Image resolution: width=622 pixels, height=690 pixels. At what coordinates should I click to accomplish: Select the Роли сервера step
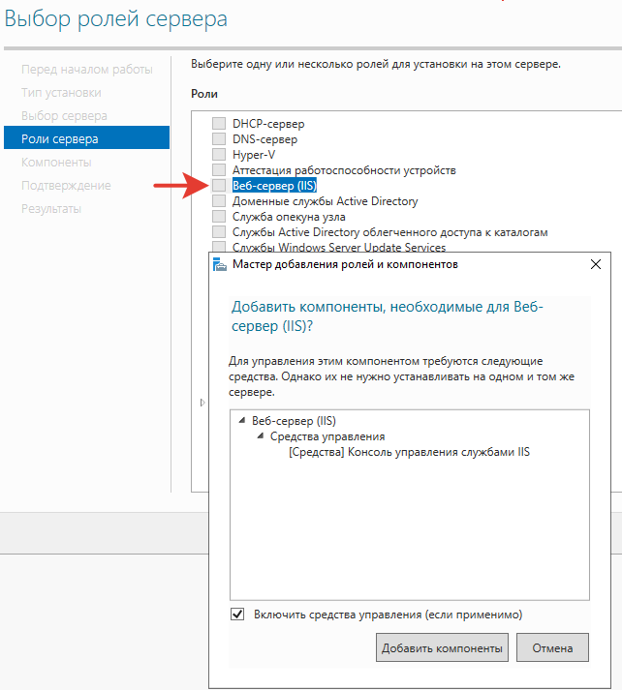86,138
